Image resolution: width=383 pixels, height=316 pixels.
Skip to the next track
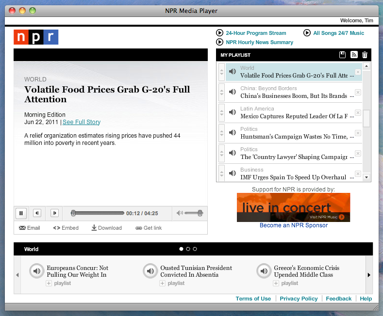pos(54,213)
